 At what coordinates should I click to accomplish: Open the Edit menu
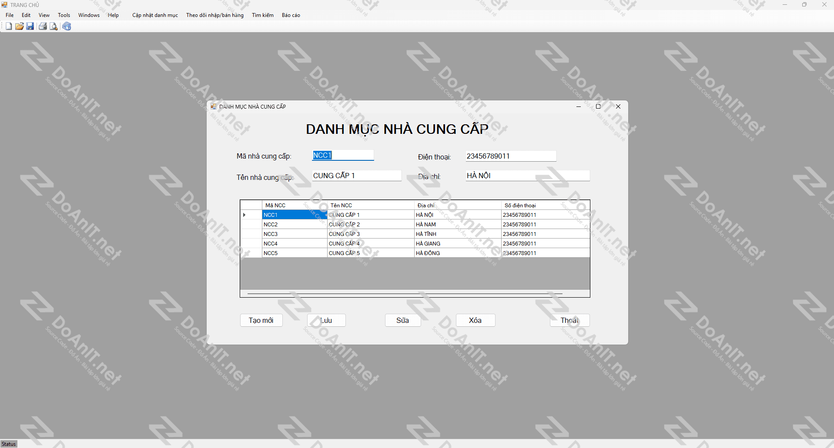pyautogui.click(x=26, y=15)
